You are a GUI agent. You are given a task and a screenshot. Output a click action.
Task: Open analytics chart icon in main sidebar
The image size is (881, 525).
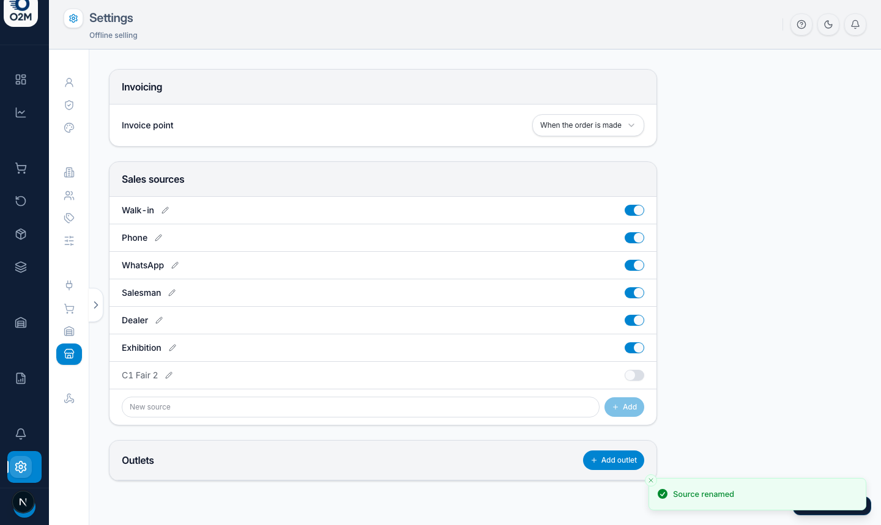coord(21,112)
